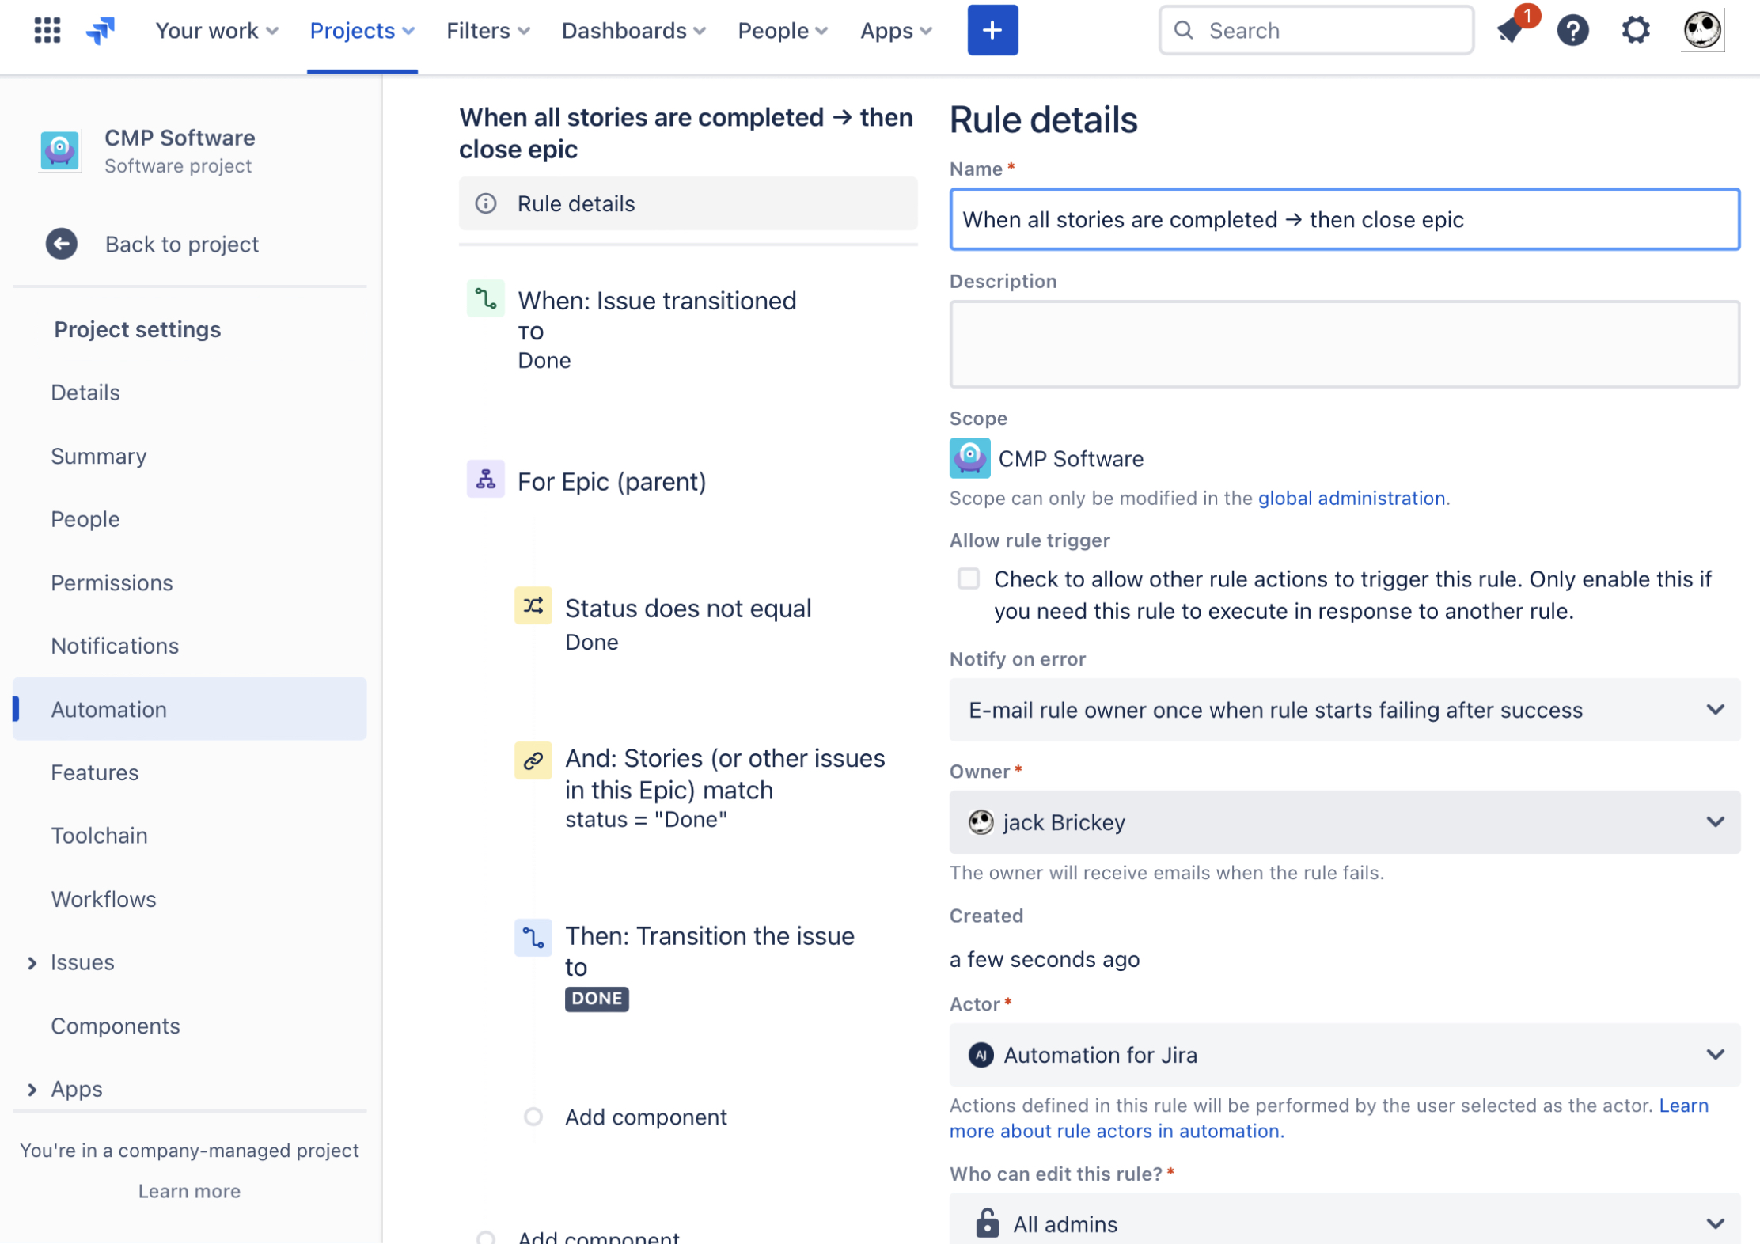Open the Dashboards menu
The height and width of the screenshot is (1244, 1760).
tap(633, 30)
